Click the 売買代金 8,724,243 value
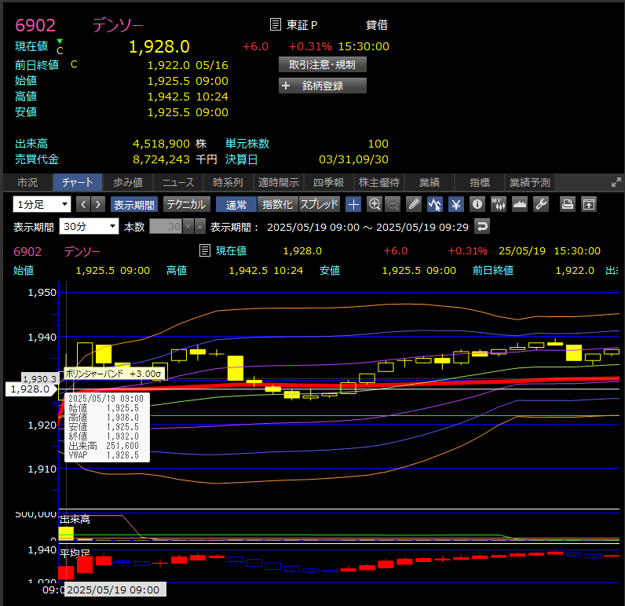625x606 pixels. click(161, 159)
